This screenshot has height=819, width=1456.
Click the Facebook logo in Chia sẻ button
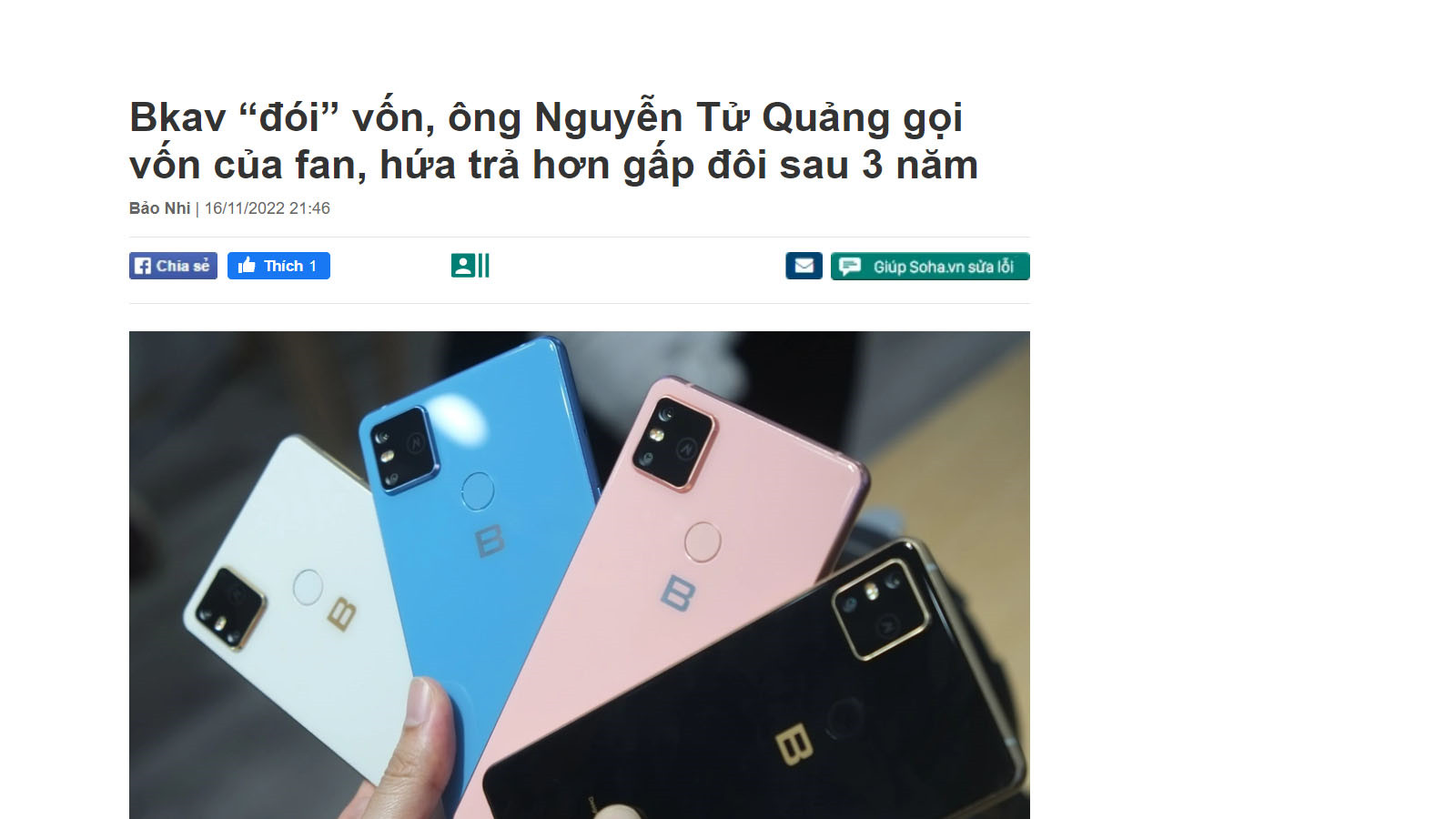coord(143,266)
